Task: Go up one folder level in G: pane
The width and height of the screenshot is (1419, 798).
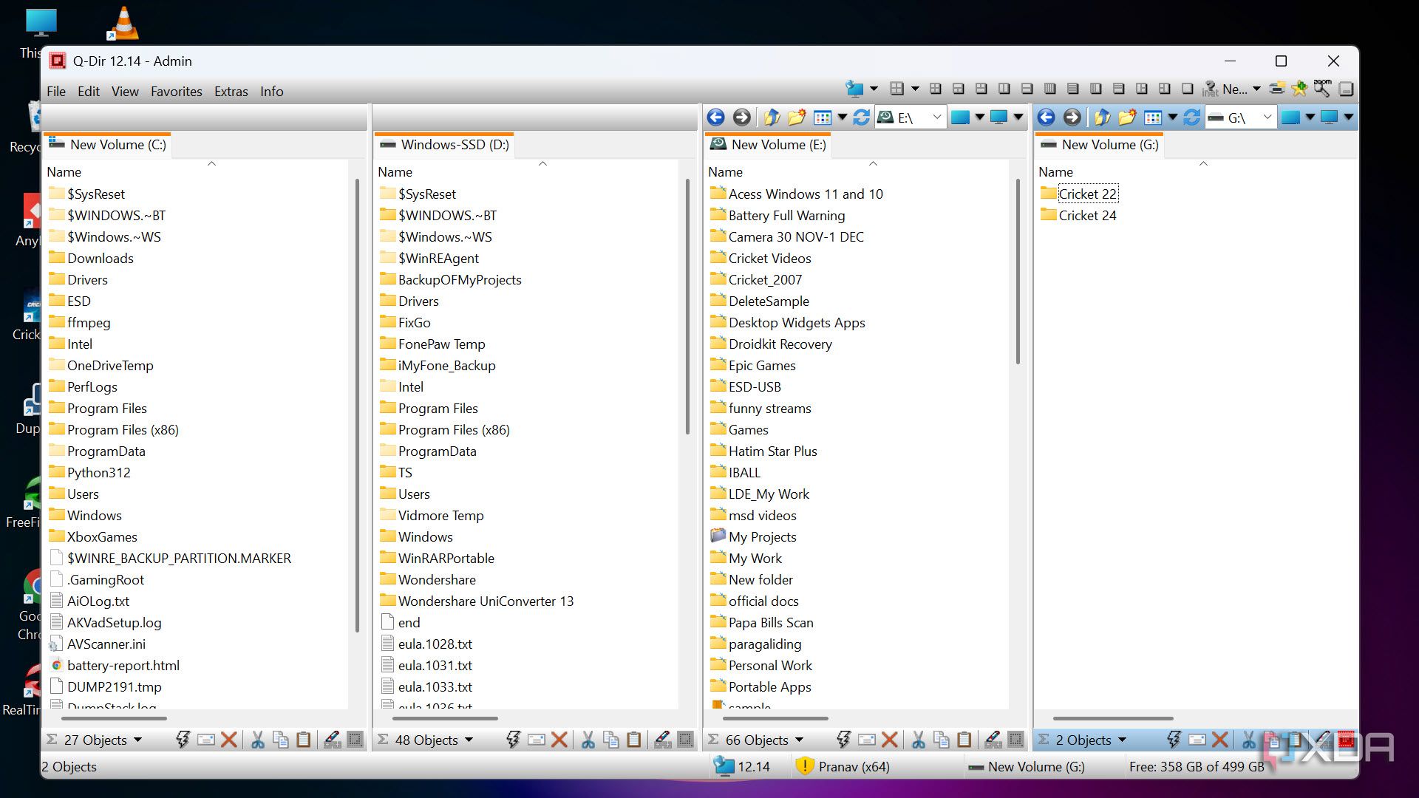Action: click(1102, 117)
